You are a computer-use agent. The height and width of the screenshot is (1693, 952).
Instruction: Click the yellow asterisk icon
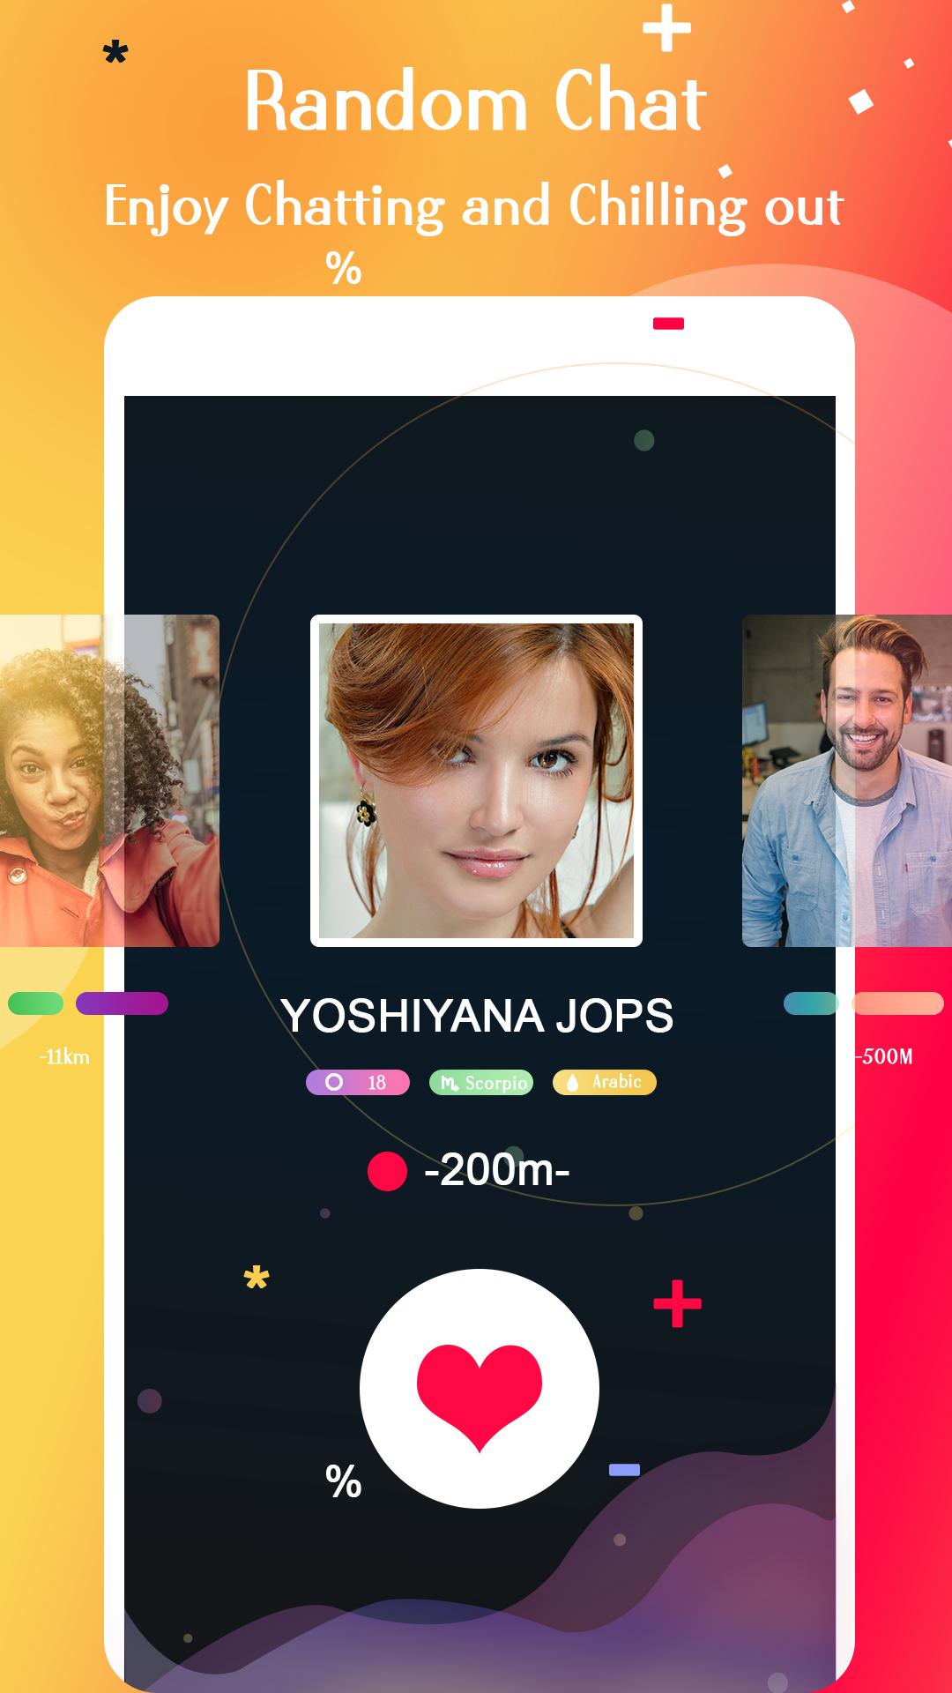(257, 1279)
